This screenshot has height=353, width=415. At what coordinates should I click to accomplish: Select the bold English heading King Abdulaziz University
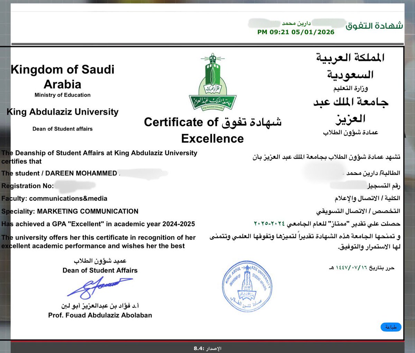pyautogui.click(x=63, y=112)
